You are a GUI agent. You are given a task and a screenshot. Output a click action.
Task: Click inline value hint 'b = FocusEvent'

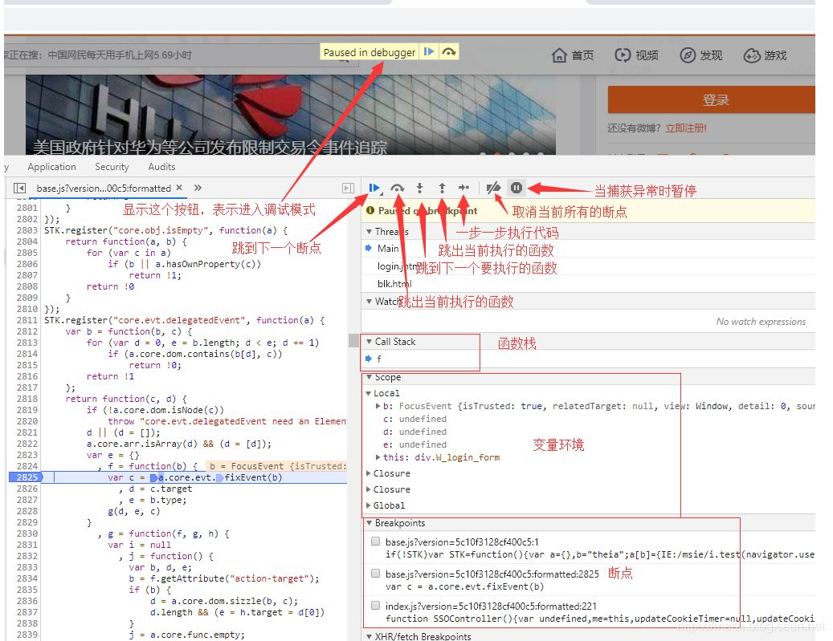(277, 466)
